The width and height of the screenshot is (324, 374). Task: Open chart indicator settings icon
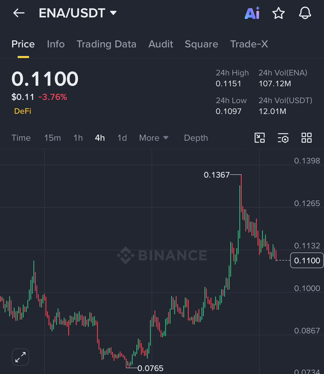pos(283,138)
